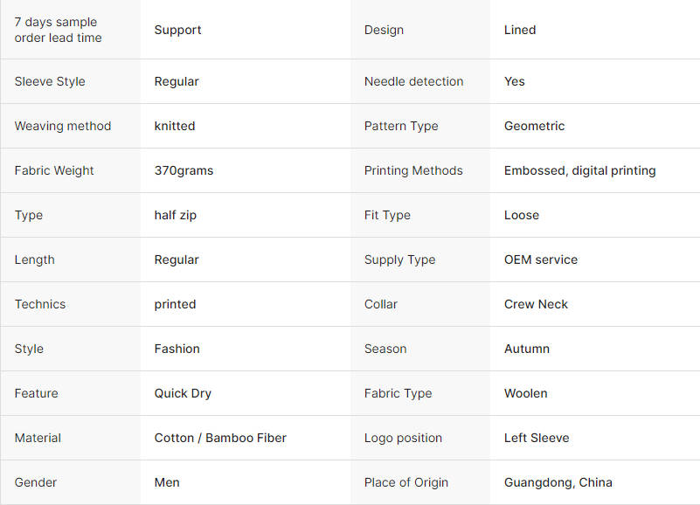Click the 'Weaving method' label

(x=63, y=126)
